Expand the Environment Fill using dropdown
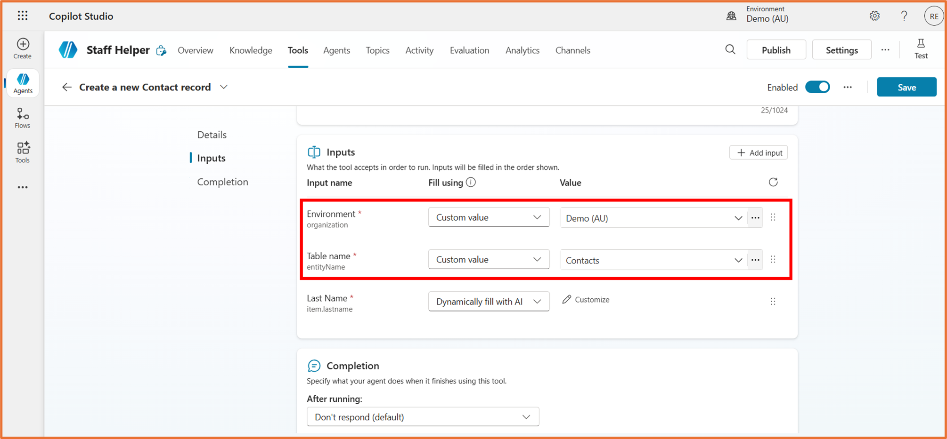The width and height of the screenshot is (947, 439). 489,217
